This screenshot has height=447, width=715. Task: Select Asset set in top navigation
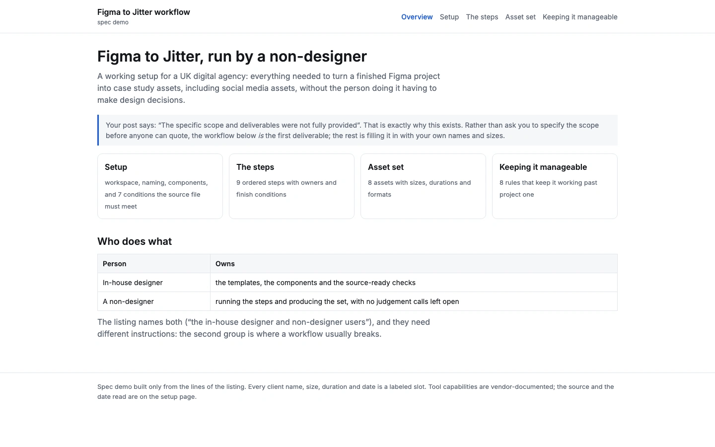pyautogui.click(x=520, y=17)
